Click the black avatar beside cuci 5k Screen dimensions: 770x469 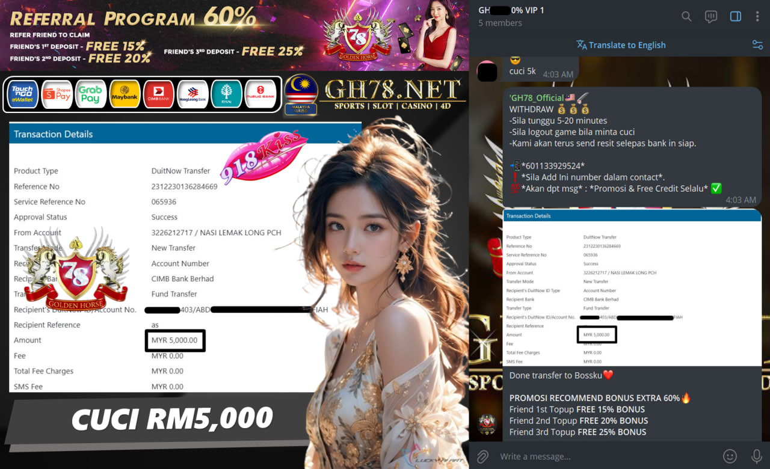(487, 71)
